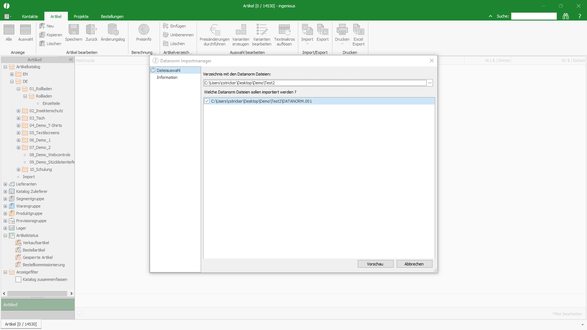Expand the Warengruppe tree node
Viewport: 587px width, 330px height.
5,206
